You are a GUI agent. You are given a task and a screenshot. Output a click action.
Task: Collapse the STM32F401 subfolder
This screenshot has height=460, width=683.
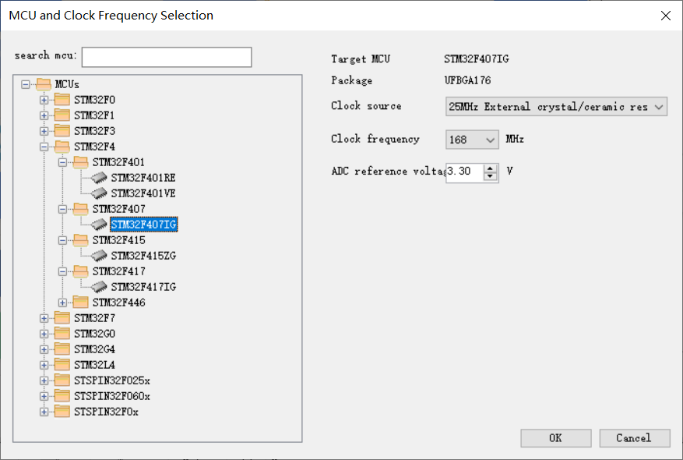(x=63, y=162)
